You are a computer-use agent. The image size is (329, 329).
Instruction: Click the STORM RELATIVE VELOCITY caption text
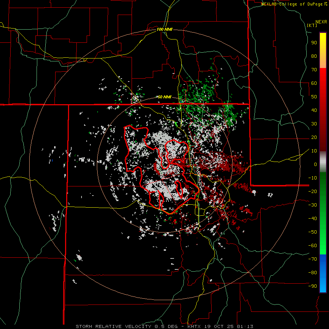click(113, 326)
